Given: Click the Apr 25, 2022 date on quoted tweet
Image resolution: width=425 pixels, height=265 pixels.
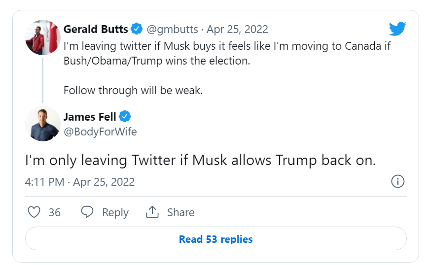Looking at the screenshot, I should 237,29.
